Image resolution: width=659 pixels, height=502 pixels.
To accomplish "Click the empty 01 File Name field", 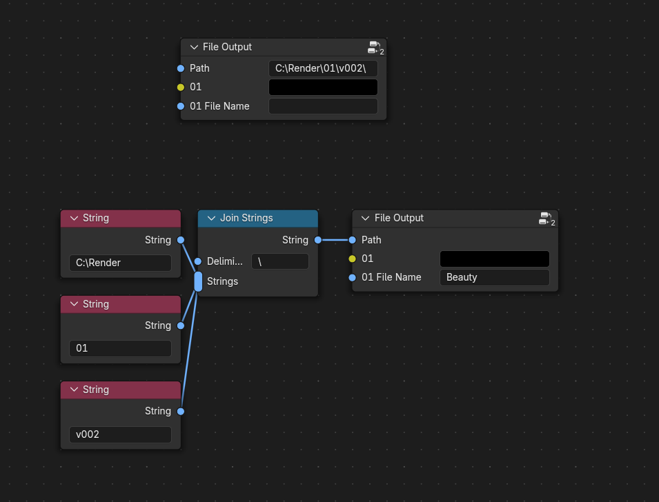I will 323,106.
